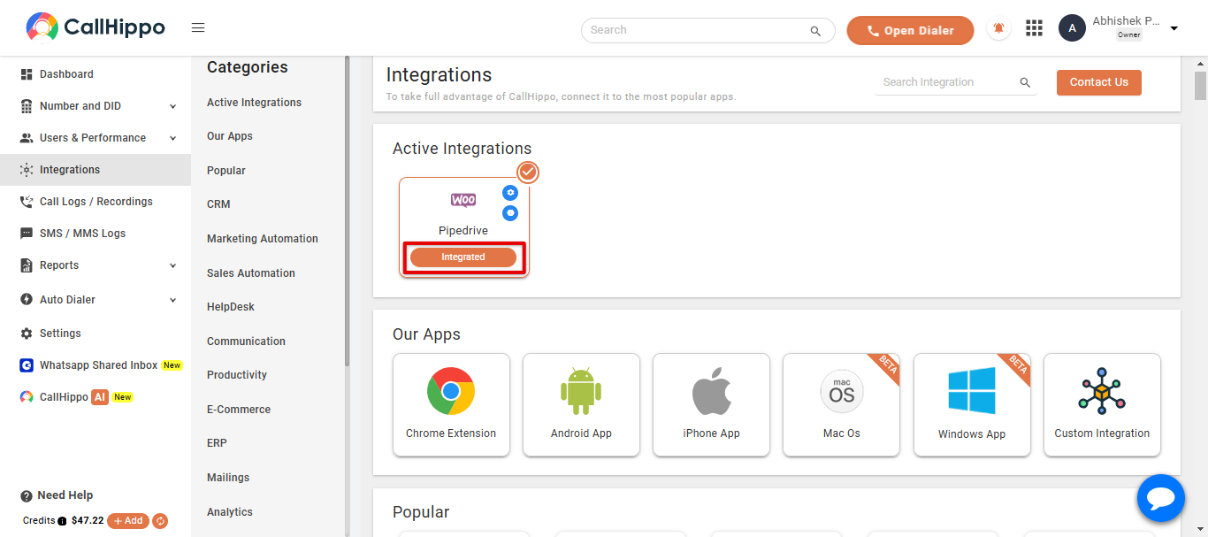Open the Mac Os app card
This screenshot has height=537, width=1208.
tap(841, 405)
